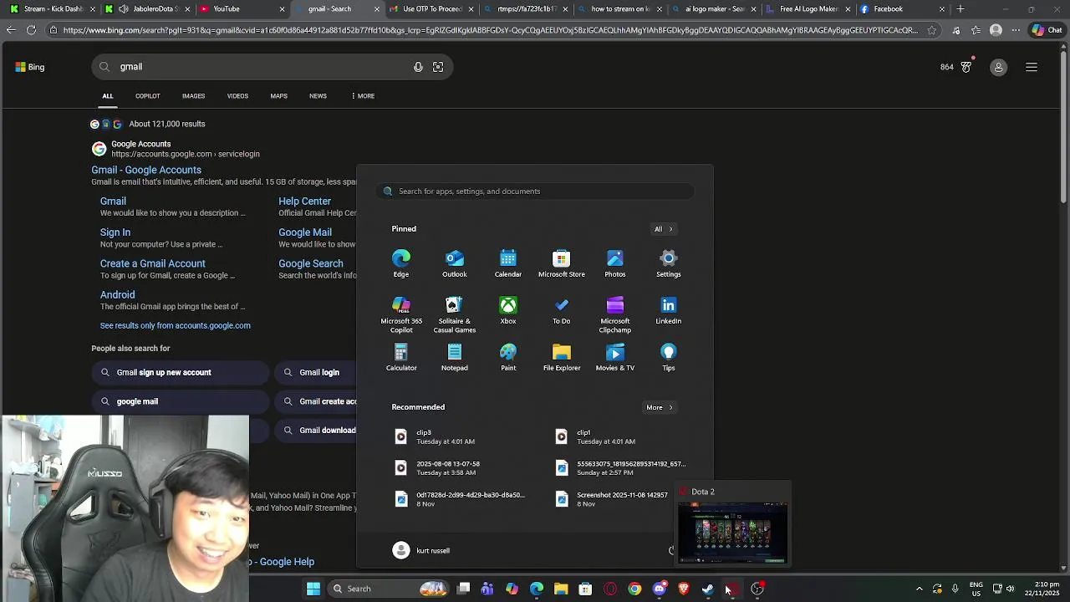Expand More recommended items

(659, 407)
